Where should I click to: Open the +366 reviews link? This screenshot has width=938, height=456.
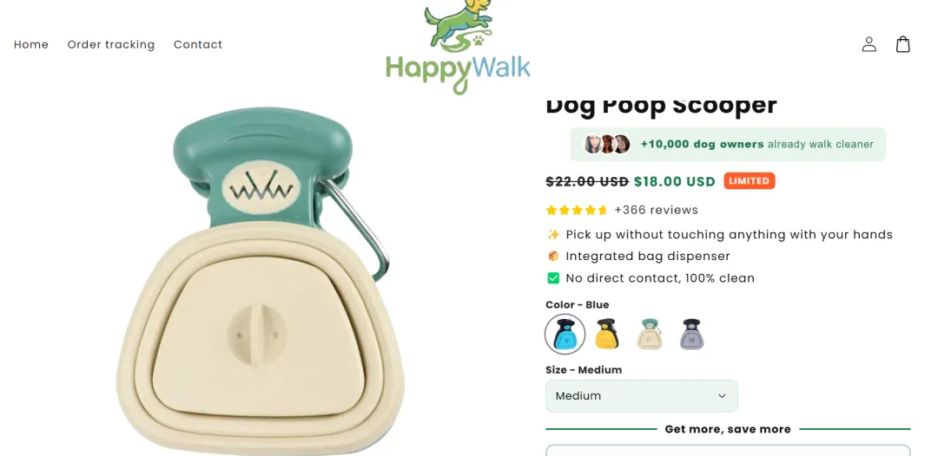point(657,210)
